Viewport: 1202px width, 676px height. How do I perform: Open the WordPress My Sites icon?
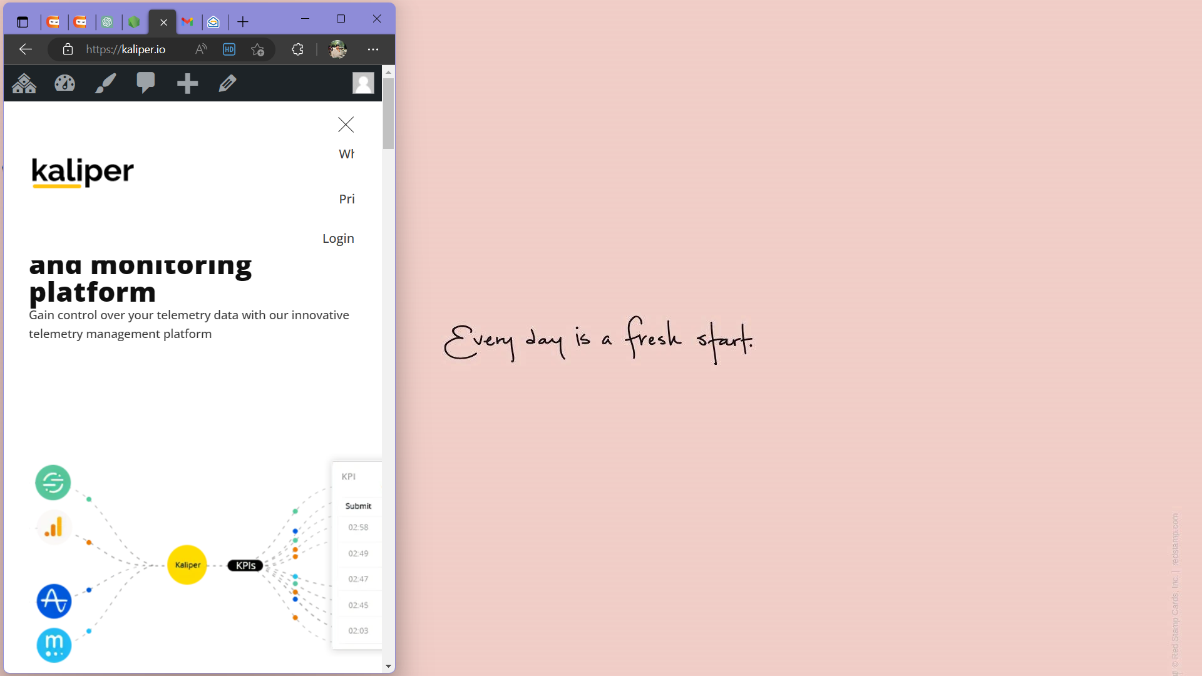[x=24, y=83]
